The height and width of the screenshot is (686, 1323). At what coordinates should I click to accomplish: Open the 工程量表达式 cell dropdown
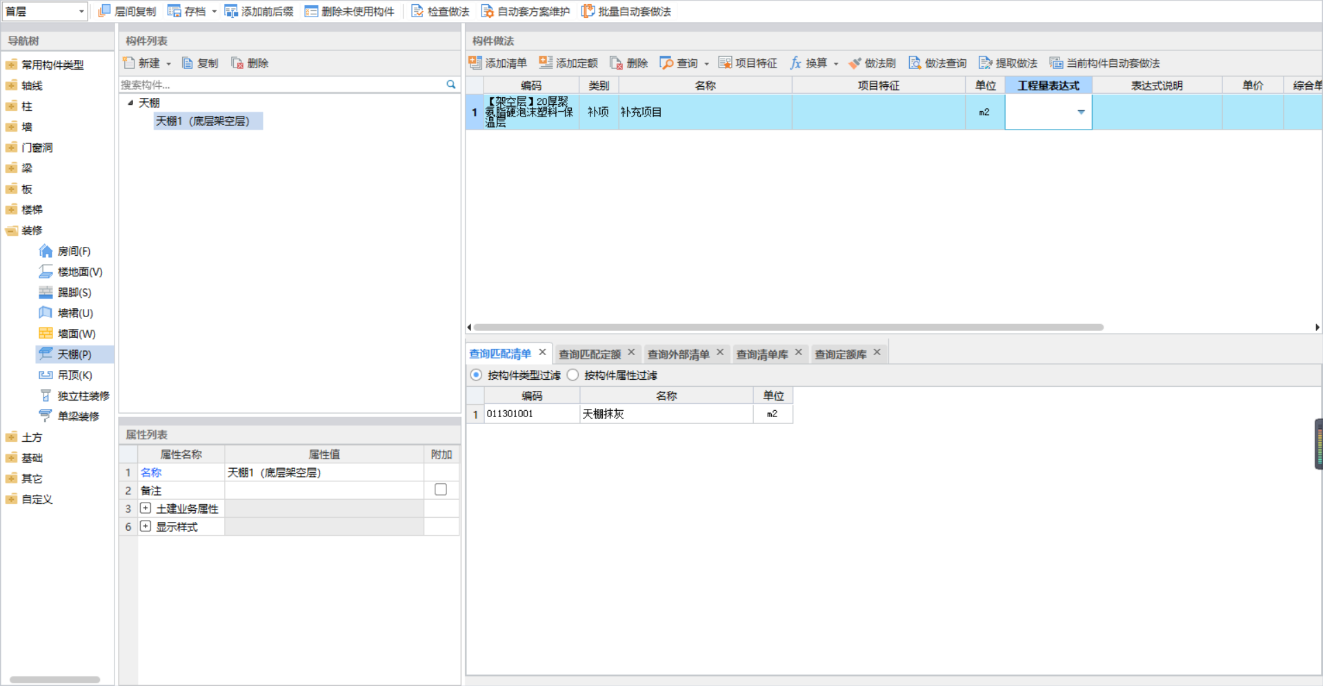1081,112
